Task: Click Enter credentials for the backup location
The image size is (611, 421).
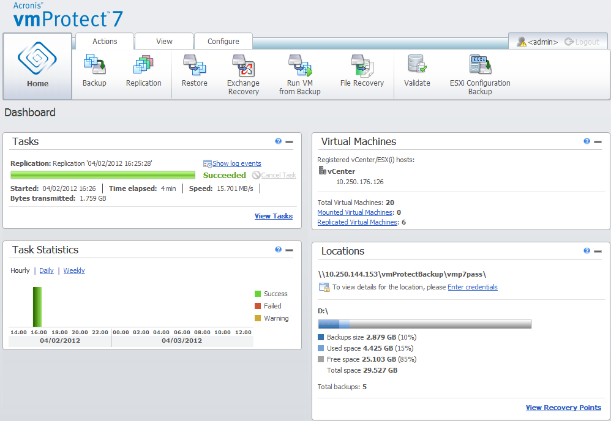Action: pyautogui.click(x=472, y=286)
